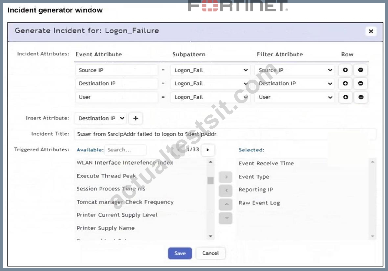Select Printer Supply Name in Available list
Viewport: 388px width, 271px height.
[105, 228]
